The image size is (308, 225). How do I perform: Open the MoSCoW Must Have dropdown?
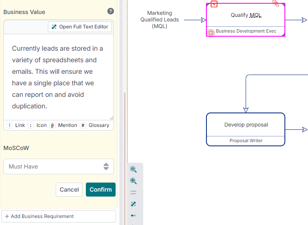point(59,166)
